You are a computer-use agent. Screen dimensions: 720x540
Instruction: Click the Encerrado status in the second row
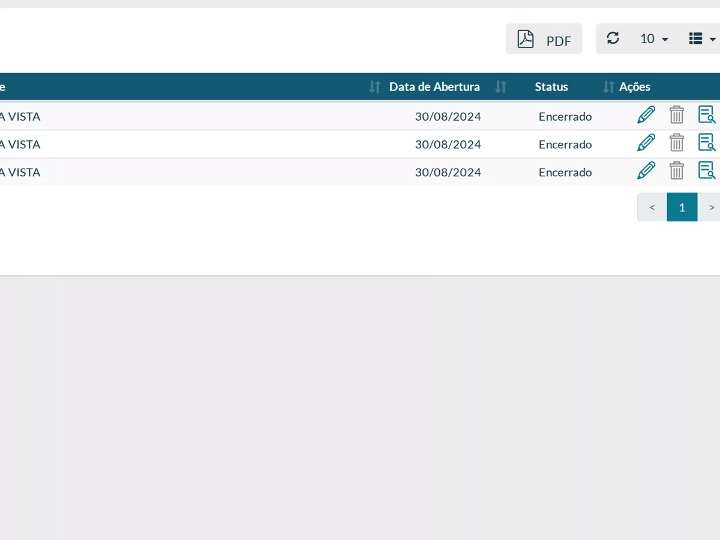(565, 145)
